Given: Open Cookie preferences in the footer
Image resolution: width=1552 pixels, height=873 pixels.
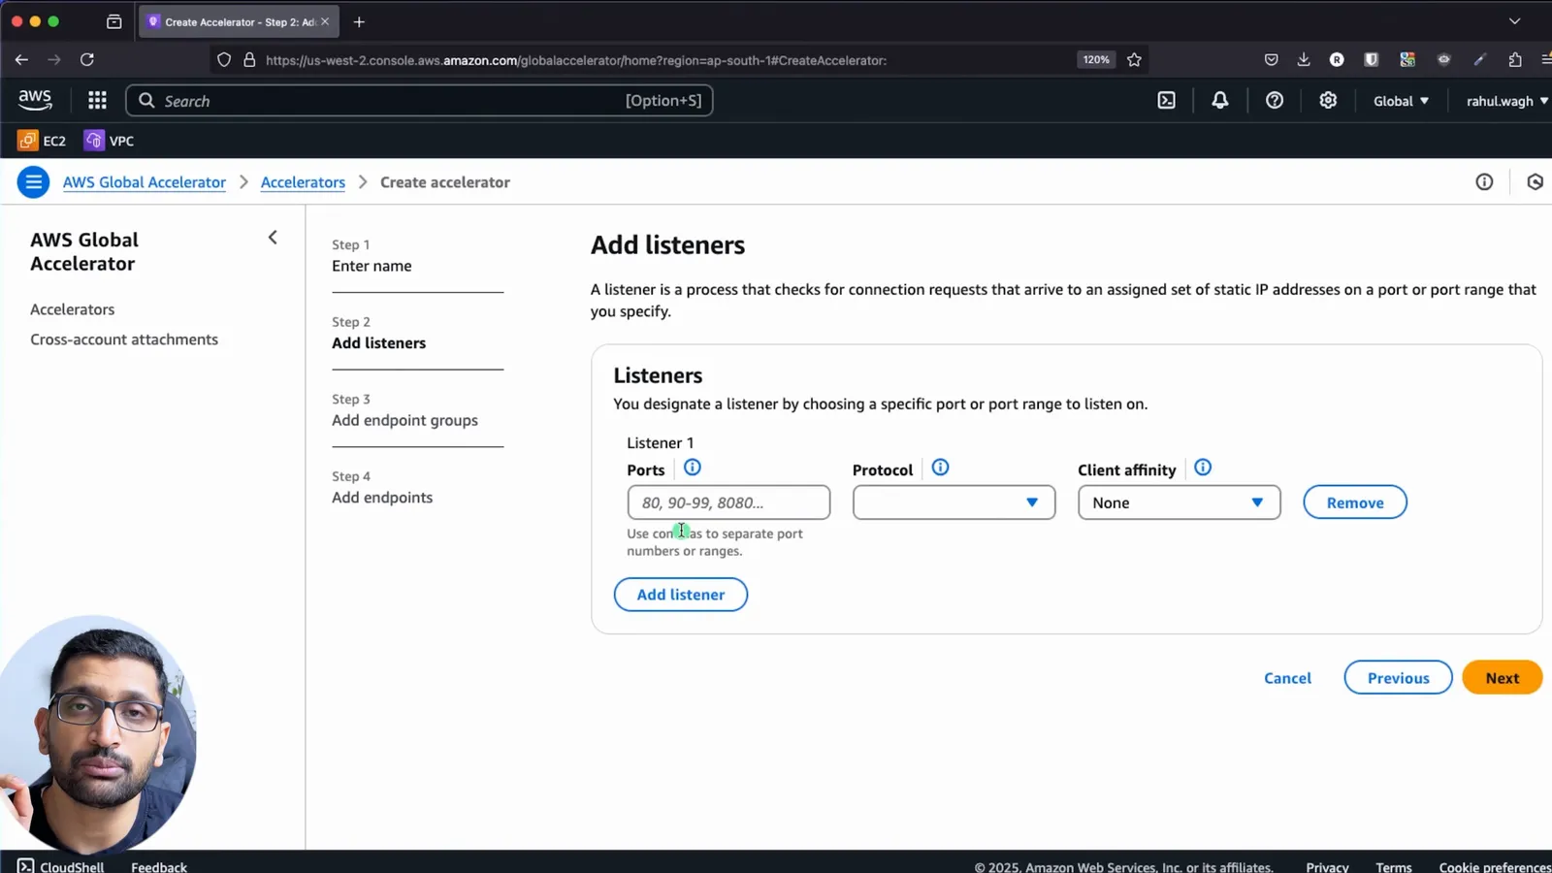Looking at the screenshot, I should (x=1495, y=866).
